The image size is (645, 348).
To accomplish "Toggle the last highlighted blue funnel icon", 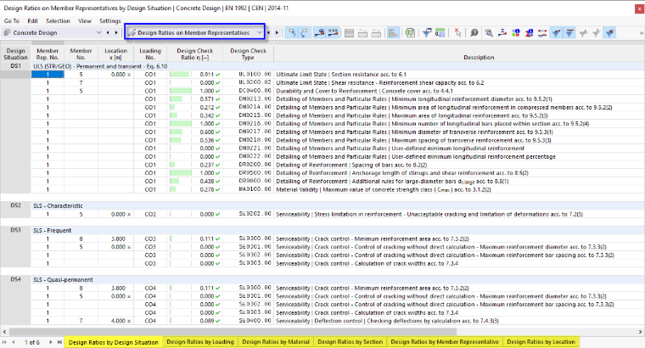I will pyautogui.click(x=610, y=33).
